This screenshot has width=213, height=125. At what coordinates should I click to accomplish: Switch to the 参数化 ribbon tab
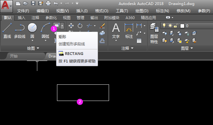(x=51, y=17)
